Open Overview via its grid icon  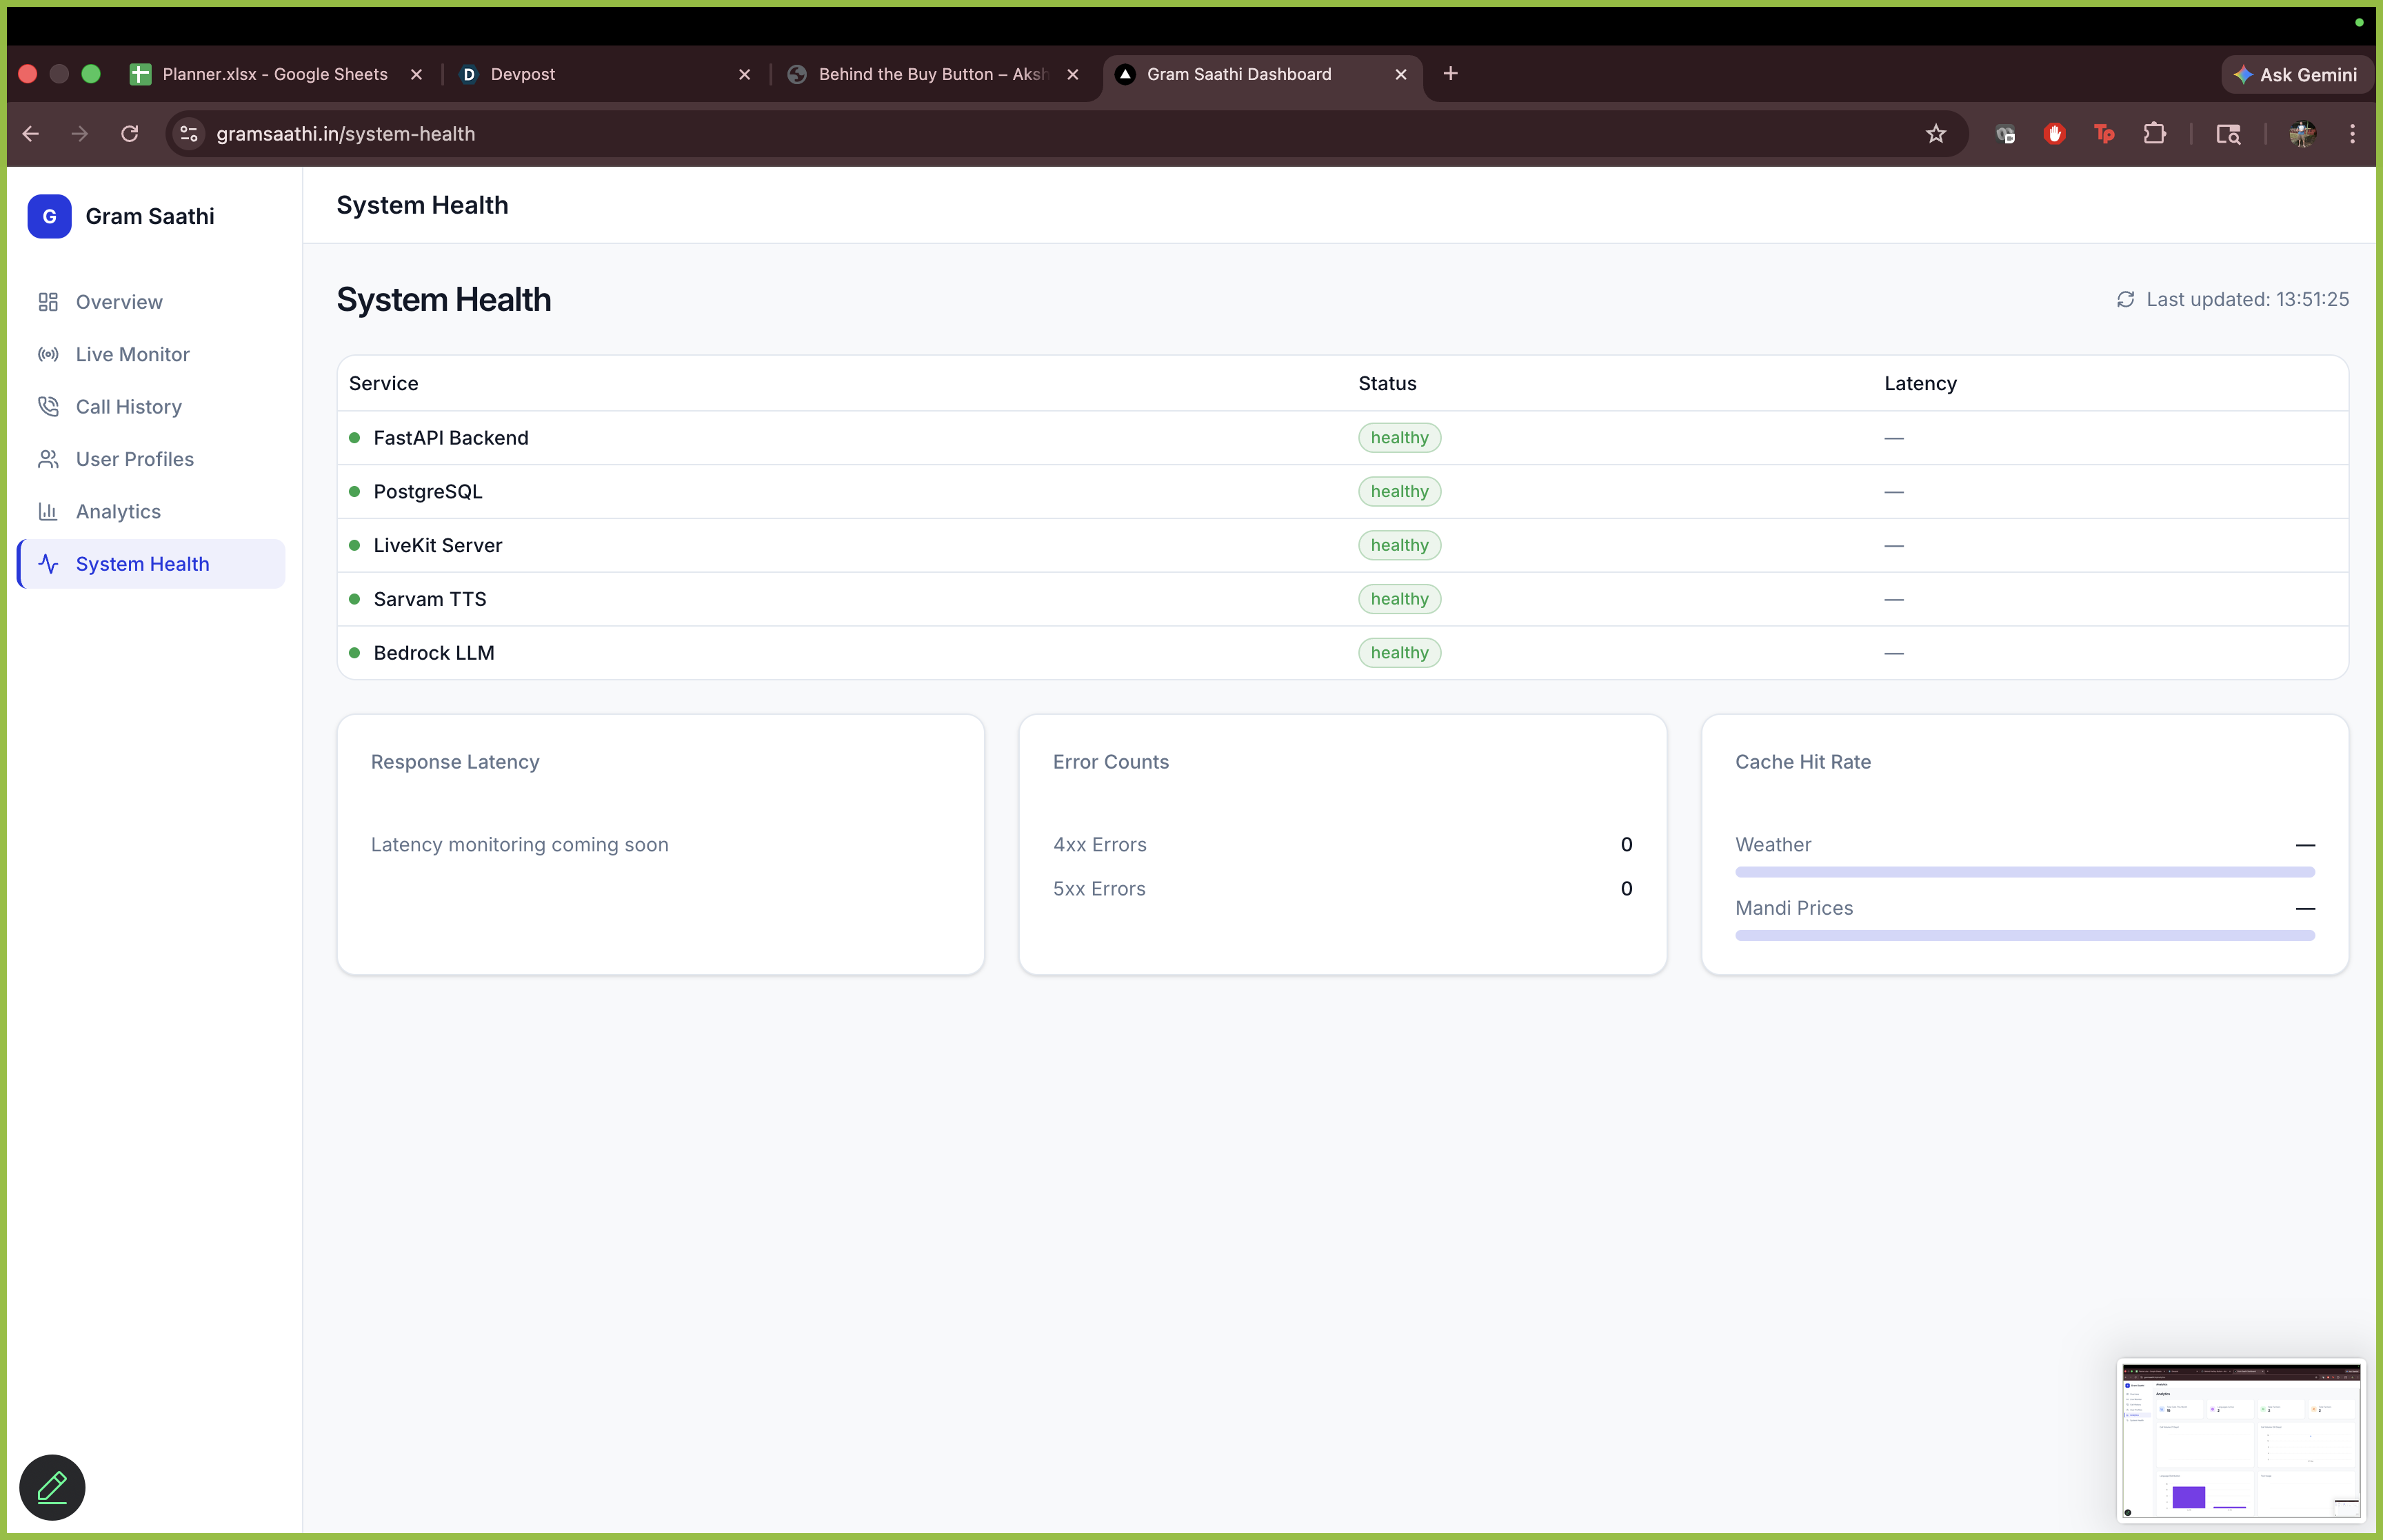pos(48,302)
